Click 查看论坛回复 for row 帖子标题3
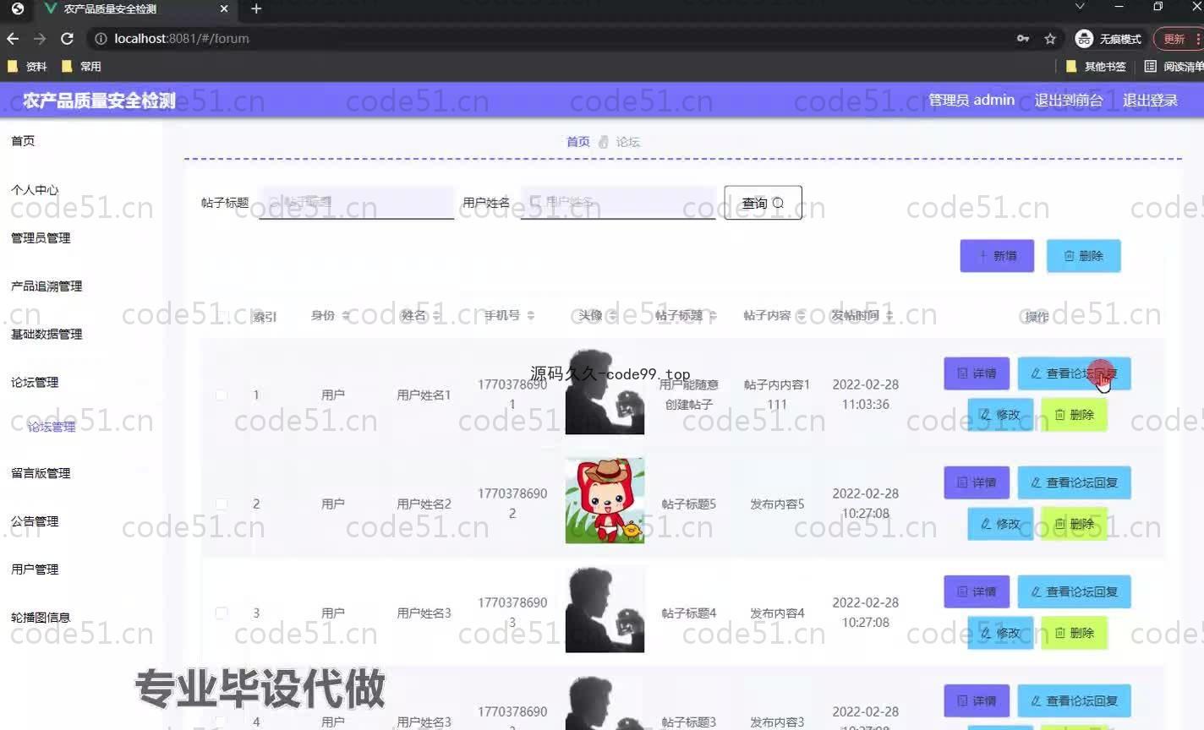This screenshot has width=1204, height=730. (x=1074, y=700)
